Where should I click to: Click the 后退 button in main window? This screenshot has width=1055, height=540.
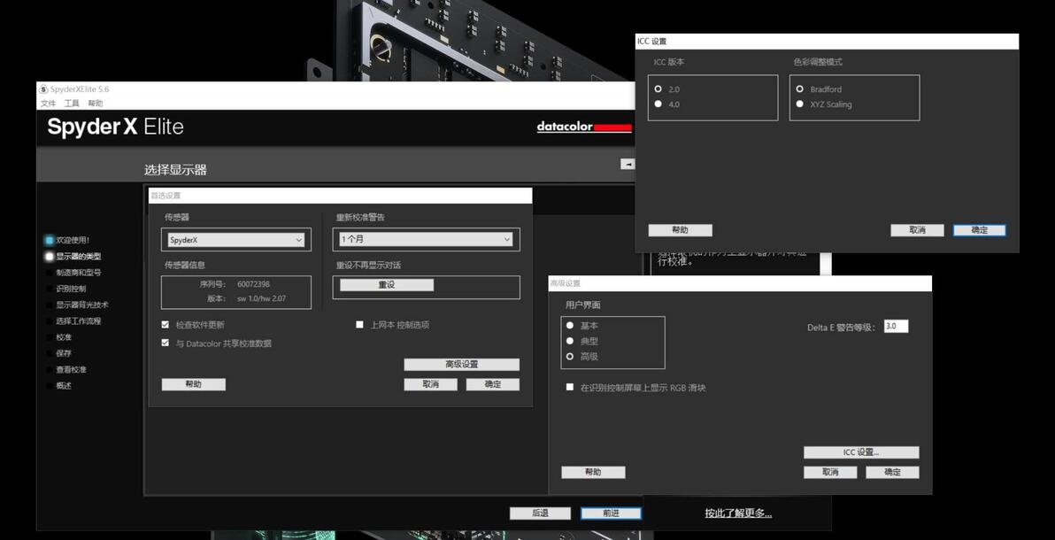point(540,513)
